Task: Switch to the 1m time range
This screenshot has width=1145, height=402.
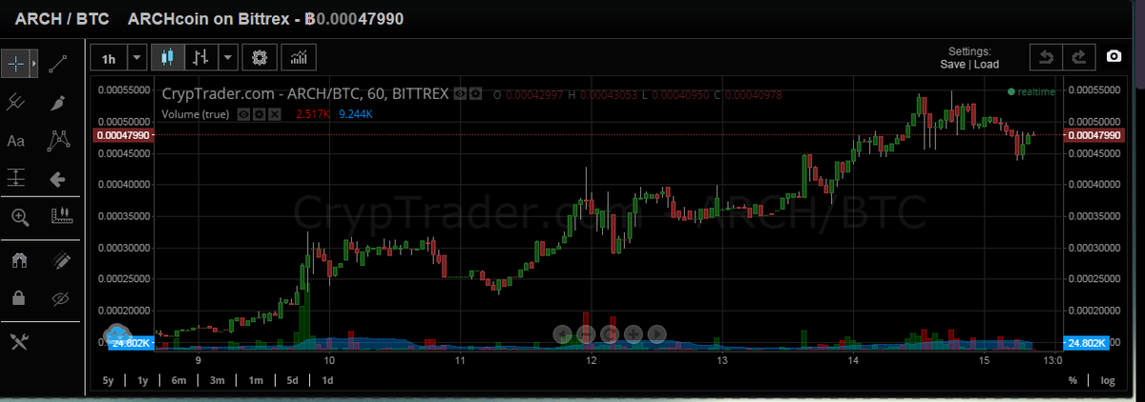Action: [255, 380]
